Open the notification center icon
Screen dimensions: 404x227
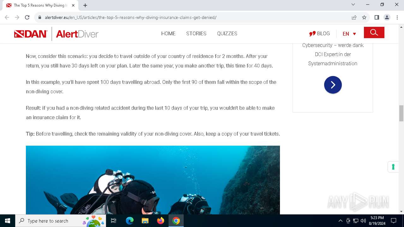tap(394, 221)
